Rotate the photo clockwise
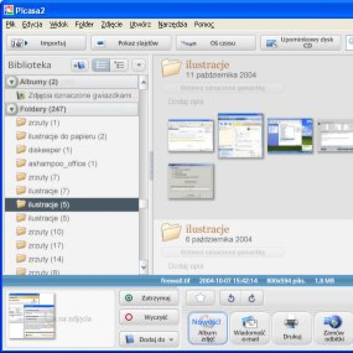The image size is (353, 353). [252, 298]
